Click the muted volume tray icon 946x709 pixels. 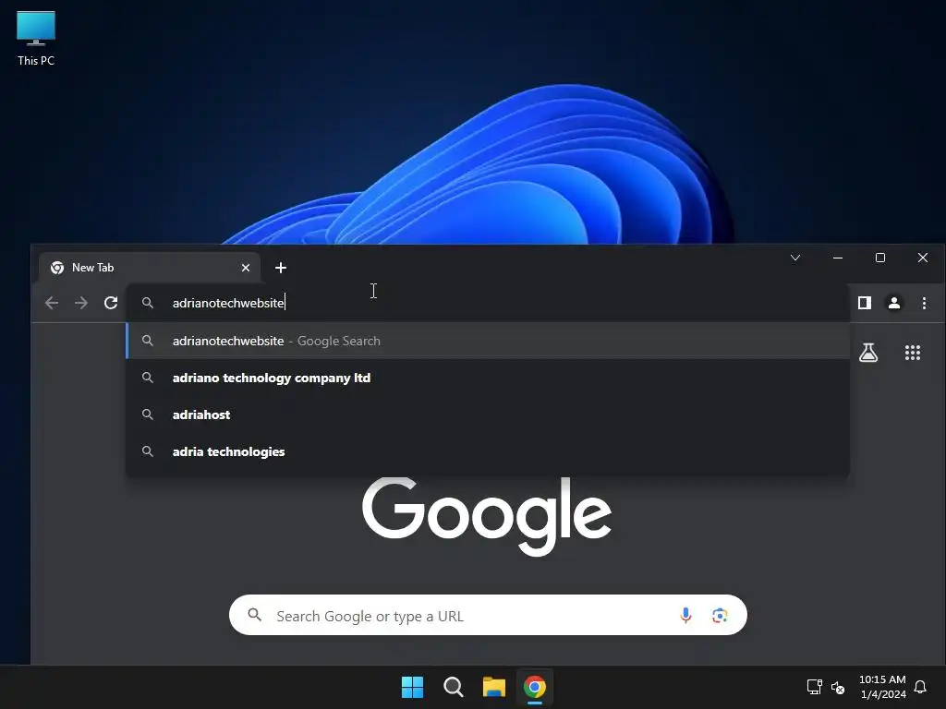pos(838,687)
